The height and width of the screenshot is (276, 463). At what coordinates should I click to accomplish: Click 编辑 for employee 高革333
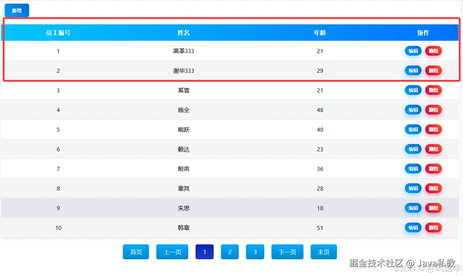click(x=413, y=51)
